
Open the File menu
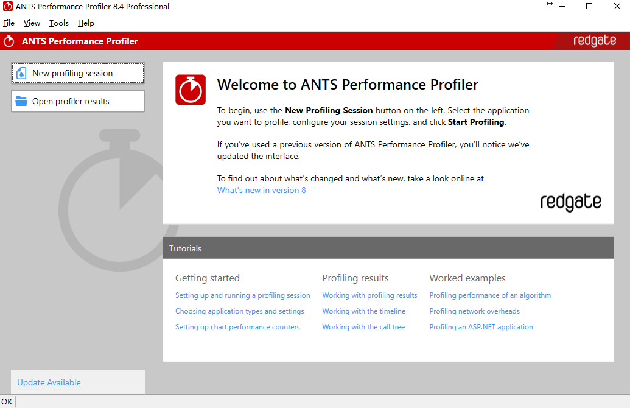coord(9,23)
